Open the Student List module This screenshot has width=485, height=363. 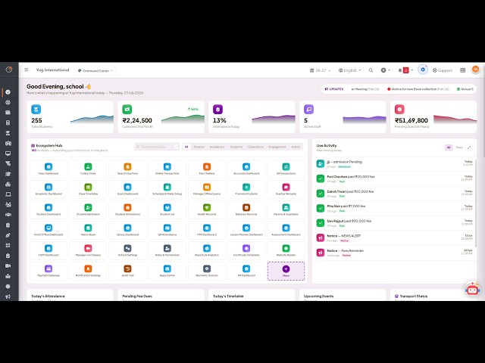click(x=167, y=209)
